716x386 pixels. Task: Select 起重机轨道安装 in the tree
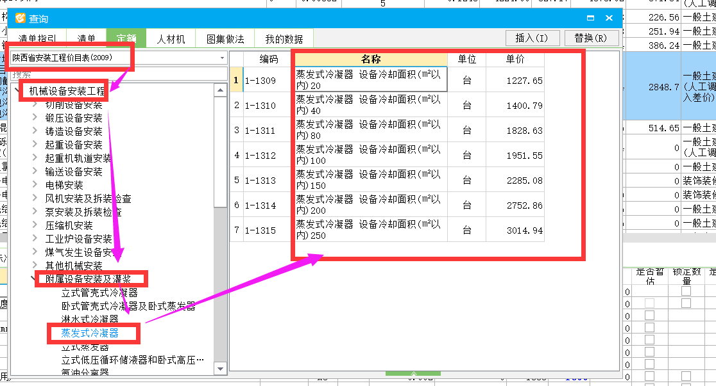(x=78, y=158)
